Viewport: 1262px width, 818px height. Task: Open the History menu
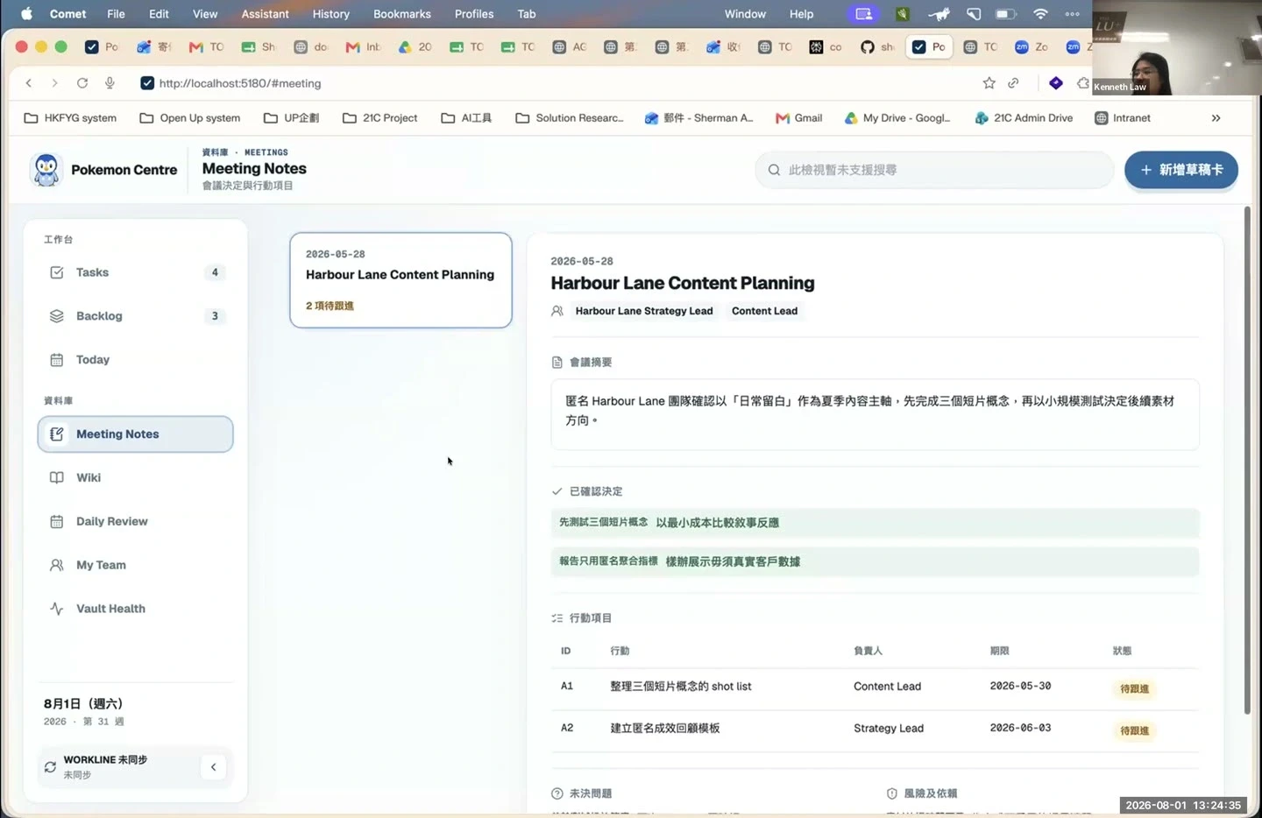(x=331, y=14)
